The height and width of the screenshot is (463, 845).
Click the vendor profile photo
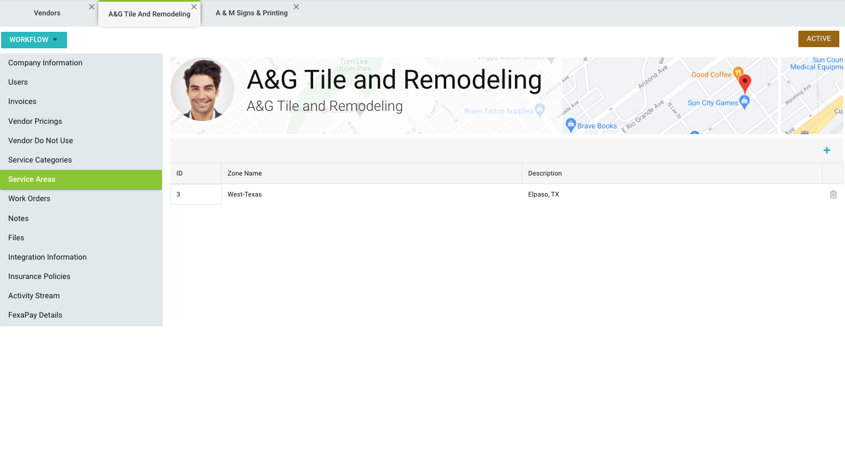pyautogui.click(x=202, y=89)
